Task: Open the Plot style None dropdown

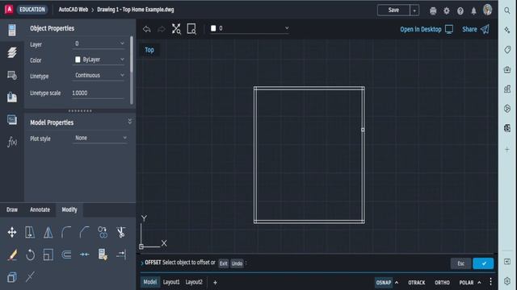Action: [100, 138]
